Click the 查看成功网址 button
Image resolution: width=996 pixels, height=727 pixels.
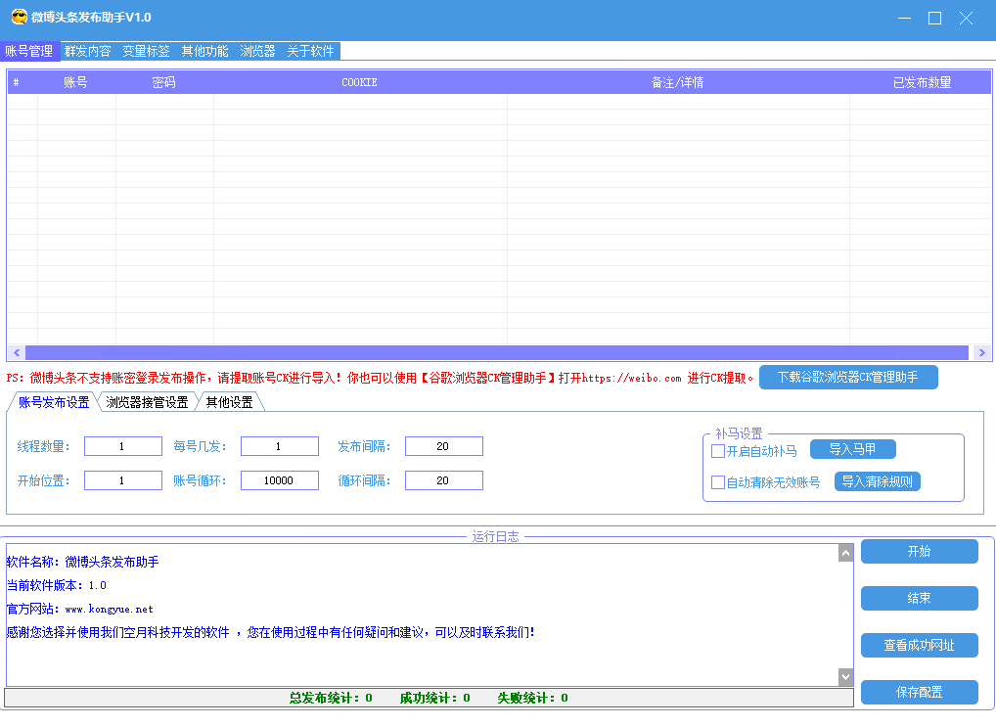919,645
